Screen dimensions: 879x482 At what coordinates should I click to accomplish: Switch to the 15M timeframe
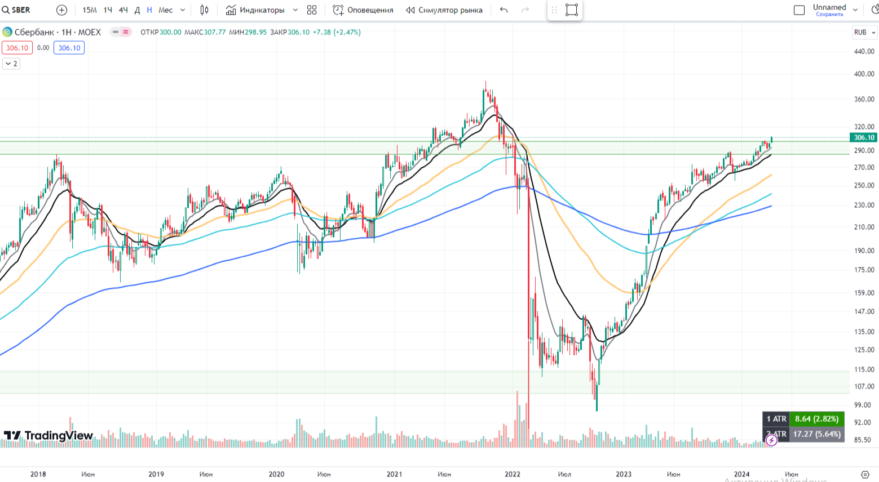tap(90, 10)
